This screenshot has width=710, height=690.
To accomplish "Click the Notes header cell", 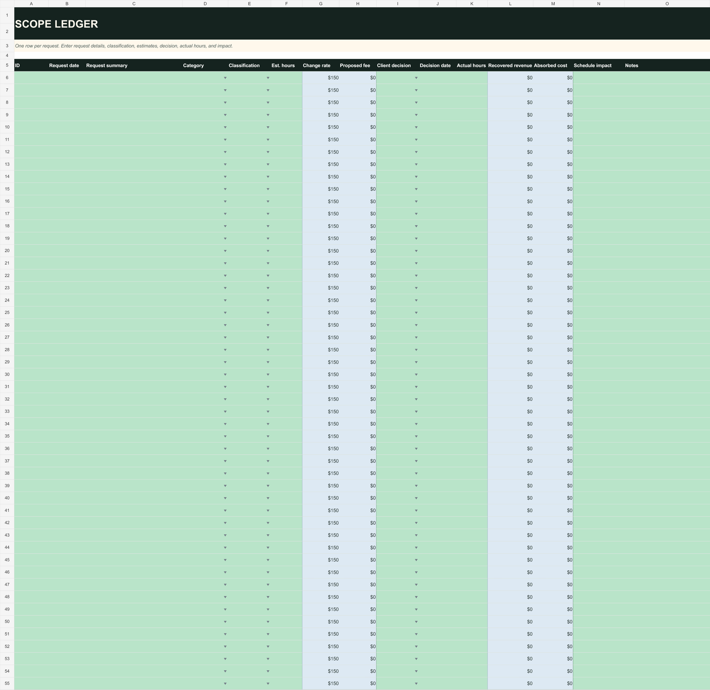I will [667, 65].
